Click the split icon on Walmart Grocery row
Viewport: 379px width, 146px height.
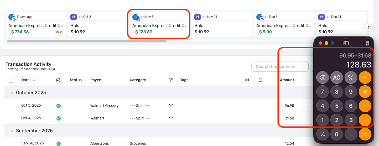tap(171, 106)
